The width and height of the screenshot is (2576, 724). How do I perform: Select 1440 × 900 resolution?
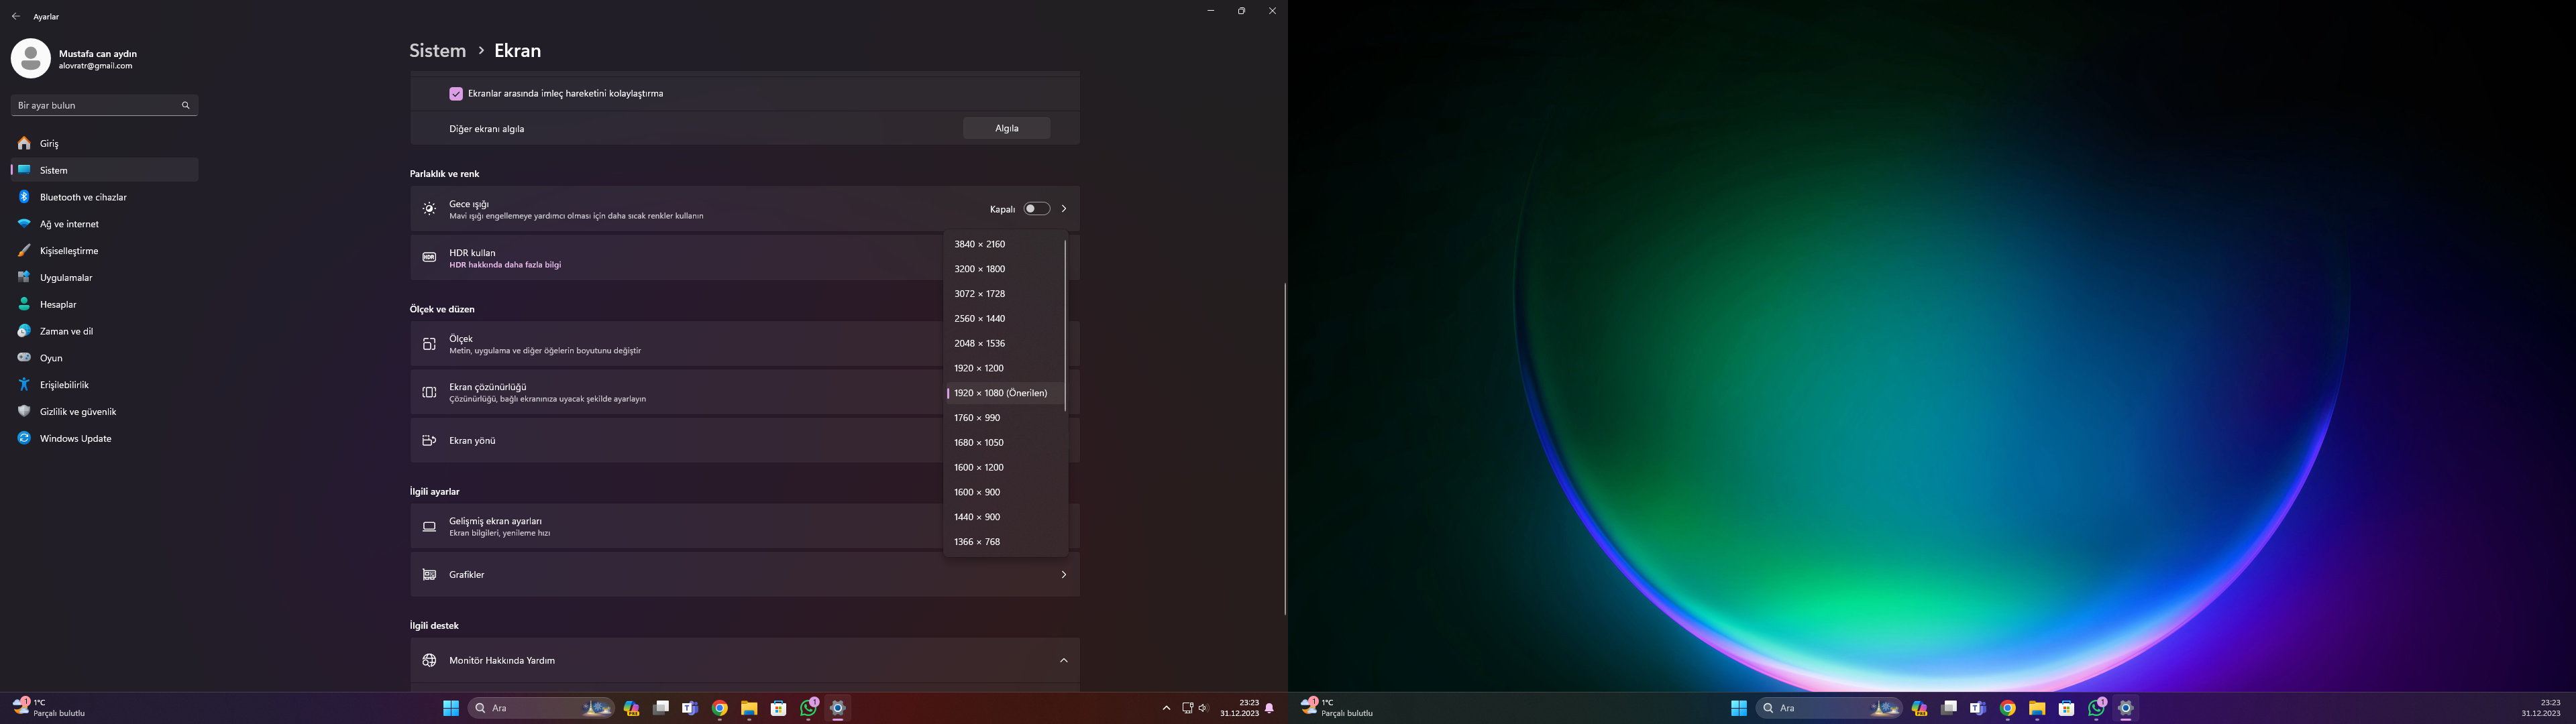click(1003, 517)
